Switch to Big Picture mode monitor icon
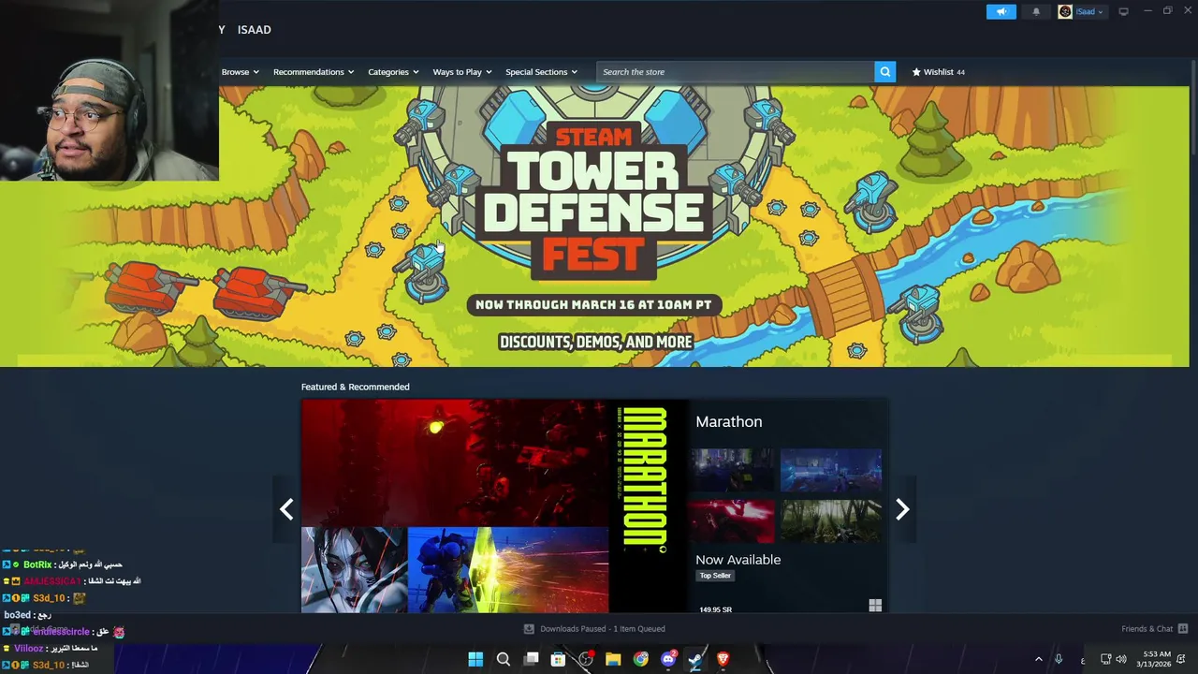 [1123, 11]
